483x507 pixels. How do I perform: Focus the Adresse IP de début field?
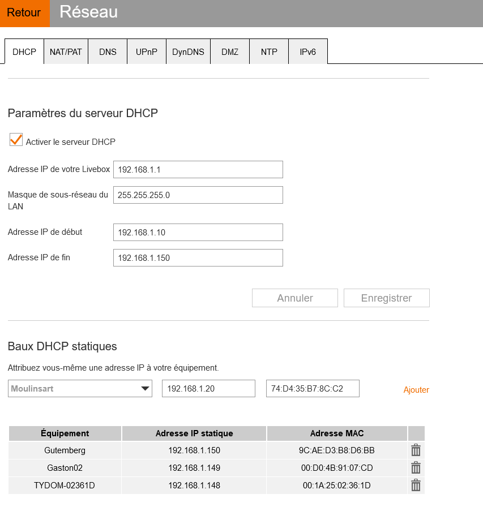tap(198, 232)
